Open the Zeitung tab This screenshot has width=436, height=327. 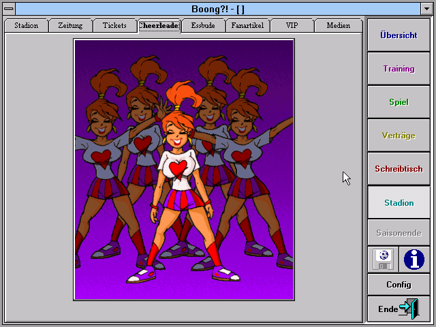click(x=70, y=26)
